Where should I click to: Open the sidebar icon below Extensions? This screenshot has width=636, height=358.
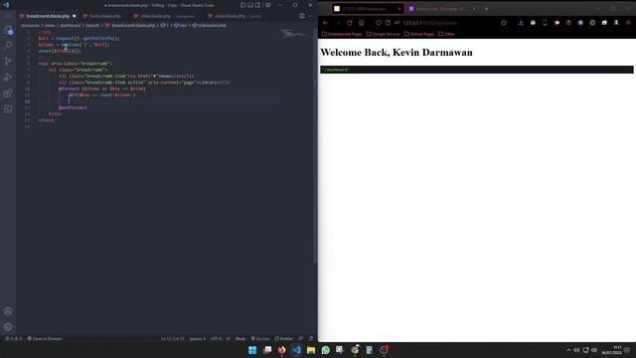pos(8,109)
